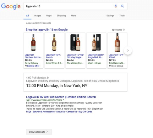Expand the reservebar.com URL dropdown arrow
This screenshot has width=153, height=138.
coord(64,100)
